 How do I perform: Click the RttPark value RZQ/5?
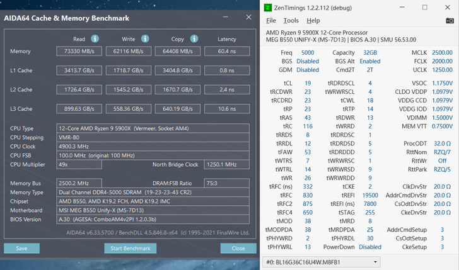tap(443, 169)
